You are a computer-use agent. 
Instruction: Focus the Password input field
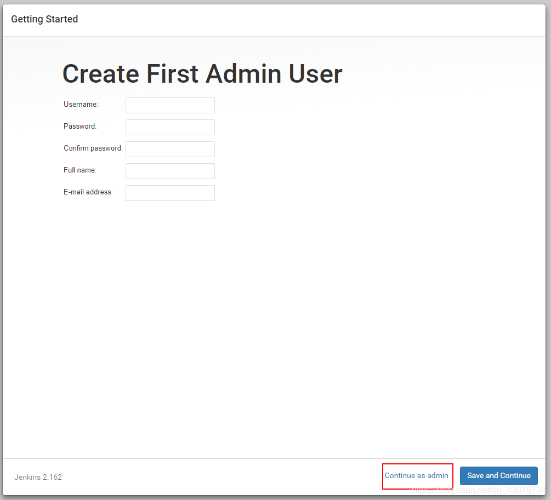pos(170,127)
